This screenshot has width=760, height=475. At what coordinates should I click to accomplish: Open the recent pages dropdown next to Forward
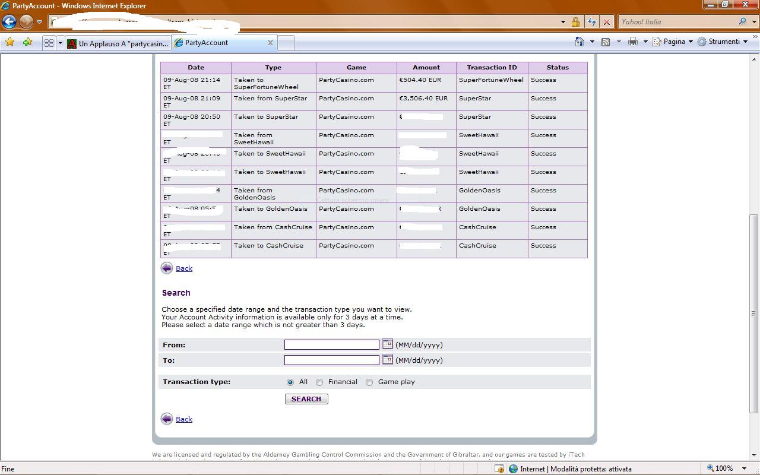click(39, 22)
